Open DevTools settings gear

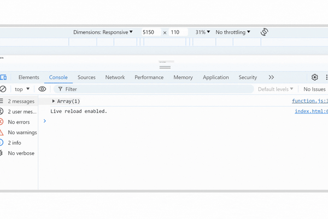pos(315,77)
